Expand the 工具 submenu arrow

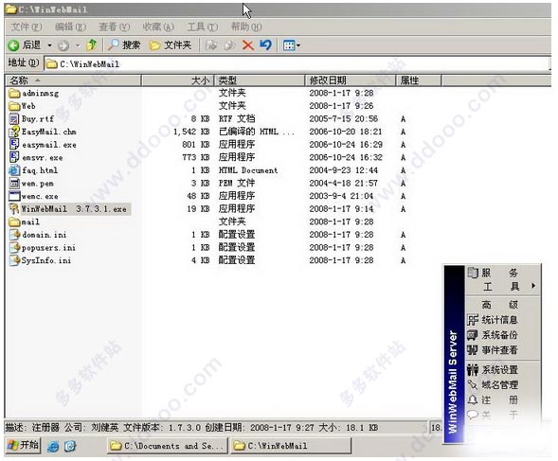point(533,286)
